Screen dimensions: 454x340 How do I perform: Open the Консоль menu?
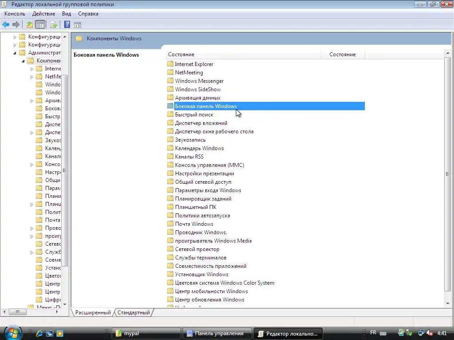click(x=15, y=14)
